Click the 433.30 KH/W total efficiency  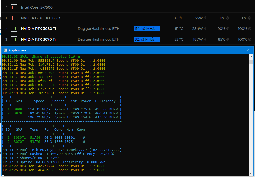click(106, 117)
